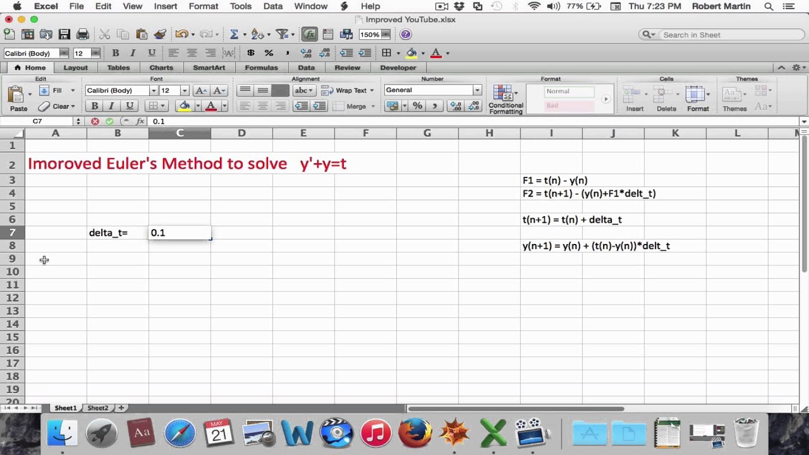Click the formatting toolbar font color swatch
This screenshot has height=455, width=809.
(435, 53)
